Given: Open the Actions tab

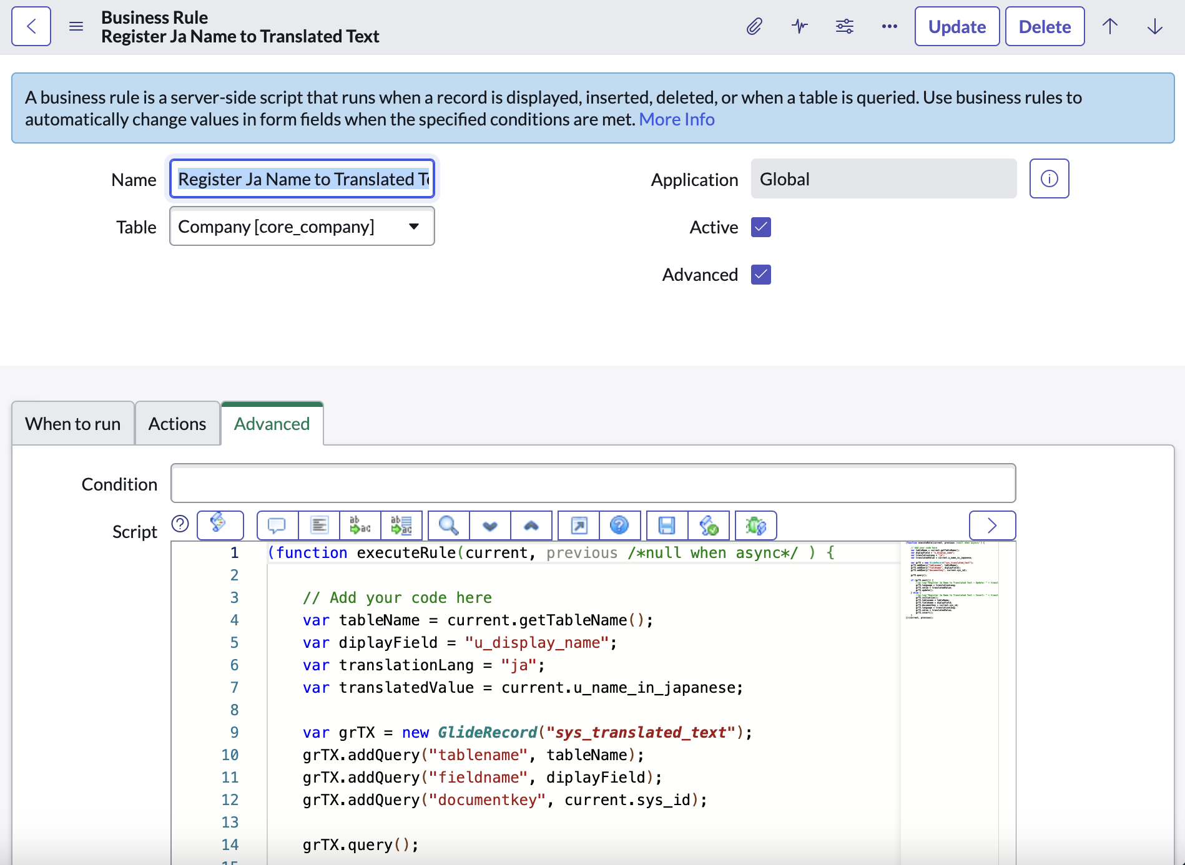Looking at the screenshot, I should tap(177, 423).
